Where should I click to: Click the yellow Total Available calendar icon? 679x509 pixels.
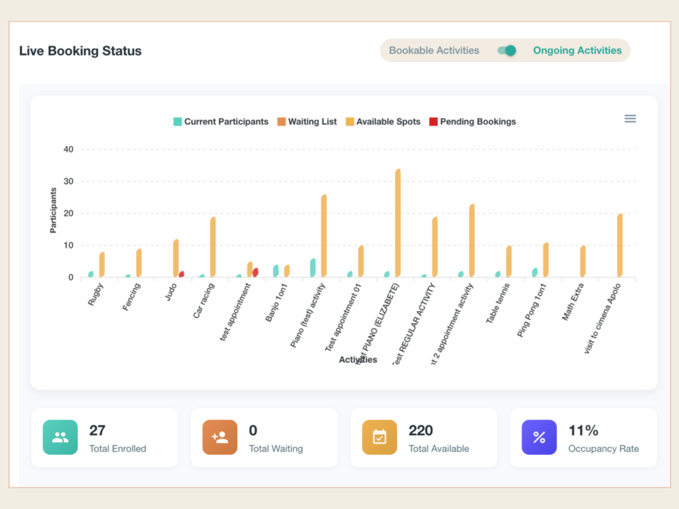pos(379,437)
